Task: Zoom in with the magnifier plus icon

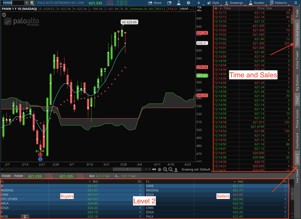Action: [x=165, y=169]
